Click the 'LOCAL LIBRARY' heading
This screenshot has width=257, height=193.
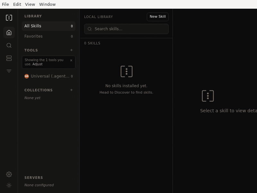99,17
